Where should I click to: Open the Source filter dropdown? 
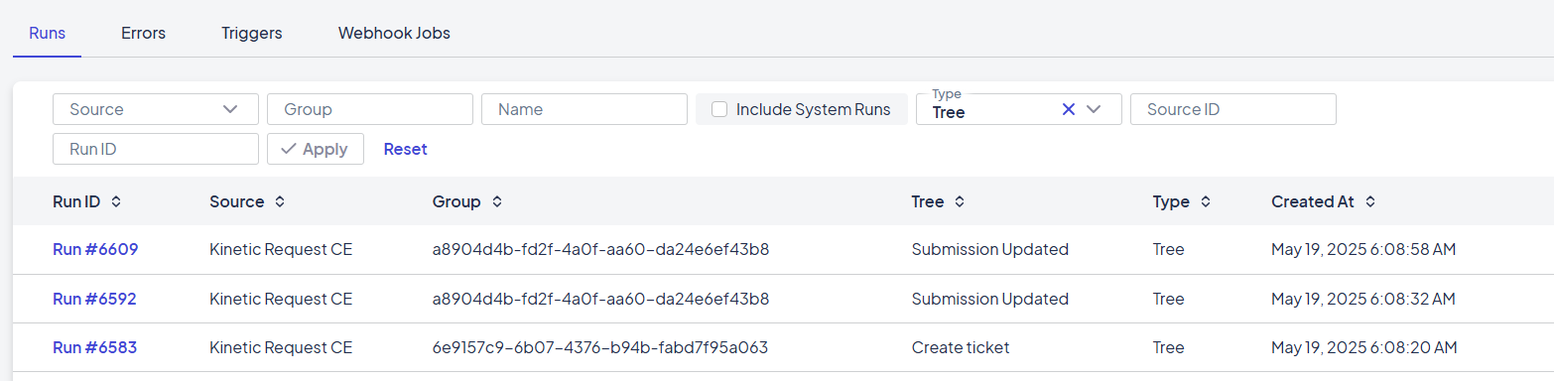tap(156, 109)
